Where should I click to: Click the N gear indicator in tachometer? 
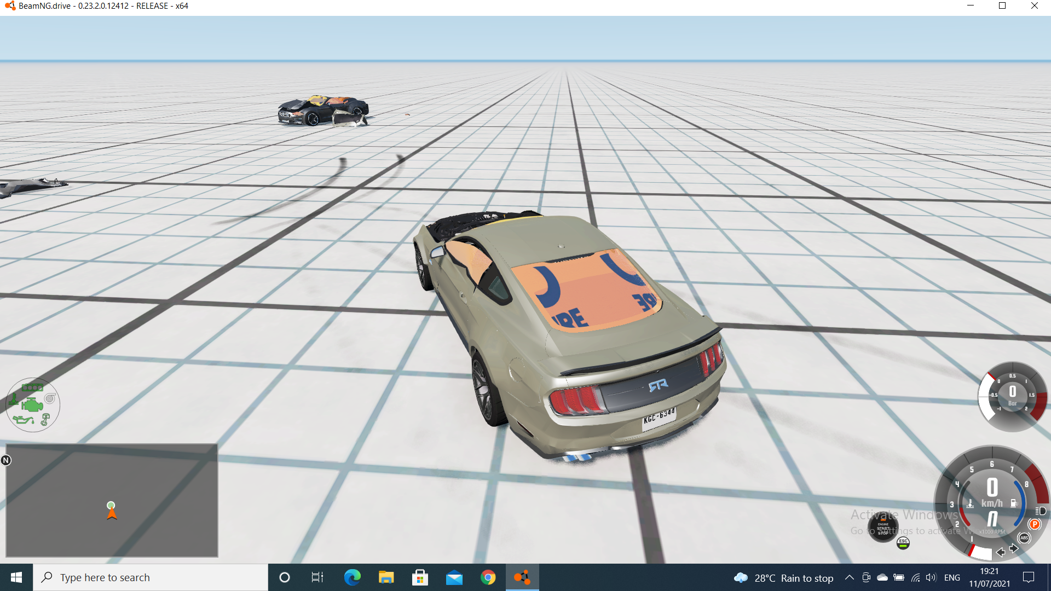click(x=992, y=519)
